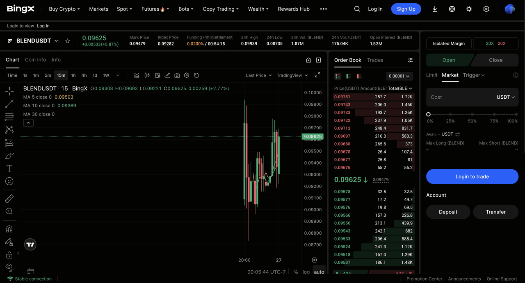525x283 pixels.
Task: Select the chart snapshot camera icon
Action: [177, 75]
